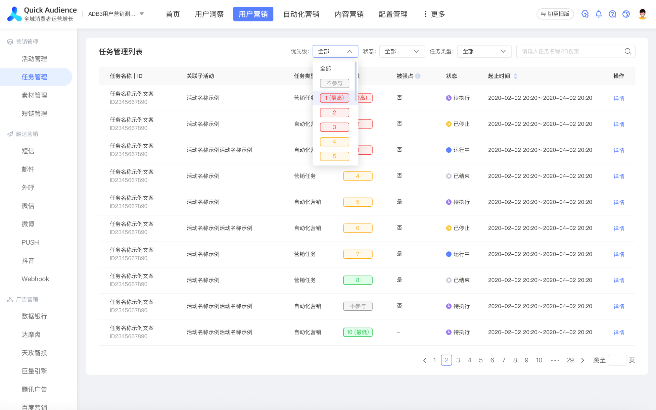Click the search magnifier icon
Viewport: 656px width, 410px height.
coord(627,51)
